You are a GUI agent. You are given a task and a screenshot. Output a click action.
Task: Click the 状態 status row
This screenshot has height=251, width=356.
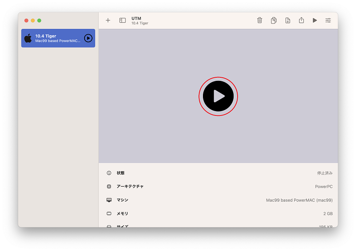click(218, 173)
